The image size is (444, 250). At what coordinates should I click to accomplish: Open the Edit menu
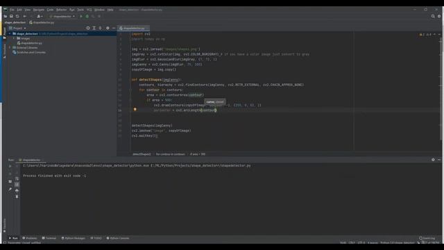point(19,10)
